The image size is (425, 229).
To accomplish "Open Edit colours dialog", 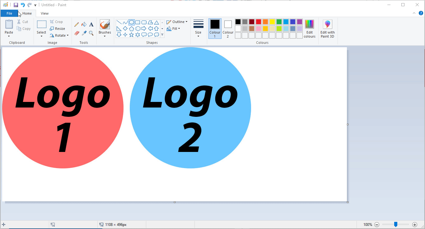I will pyautogui.click(x=310, y=29).
